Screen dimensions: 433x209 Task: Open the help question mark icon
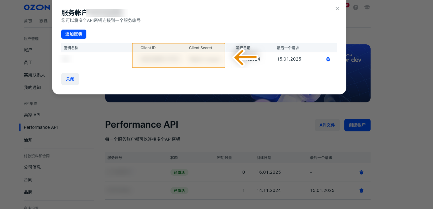356,7
